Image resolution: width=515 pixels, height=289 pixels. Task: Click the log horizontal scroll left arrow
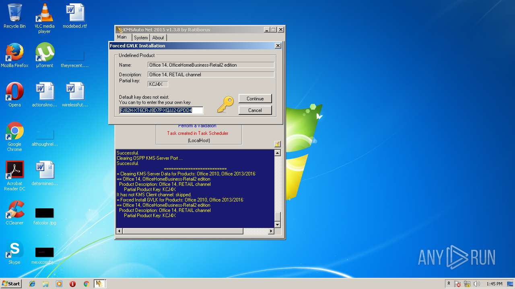pyautogui.click(x=119, y=231)
